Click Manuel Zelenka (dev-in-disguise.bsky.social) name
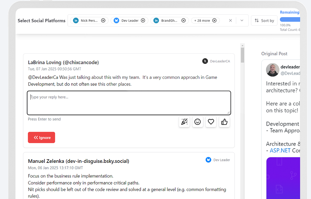The image size is (311, 199). [78, 161]
